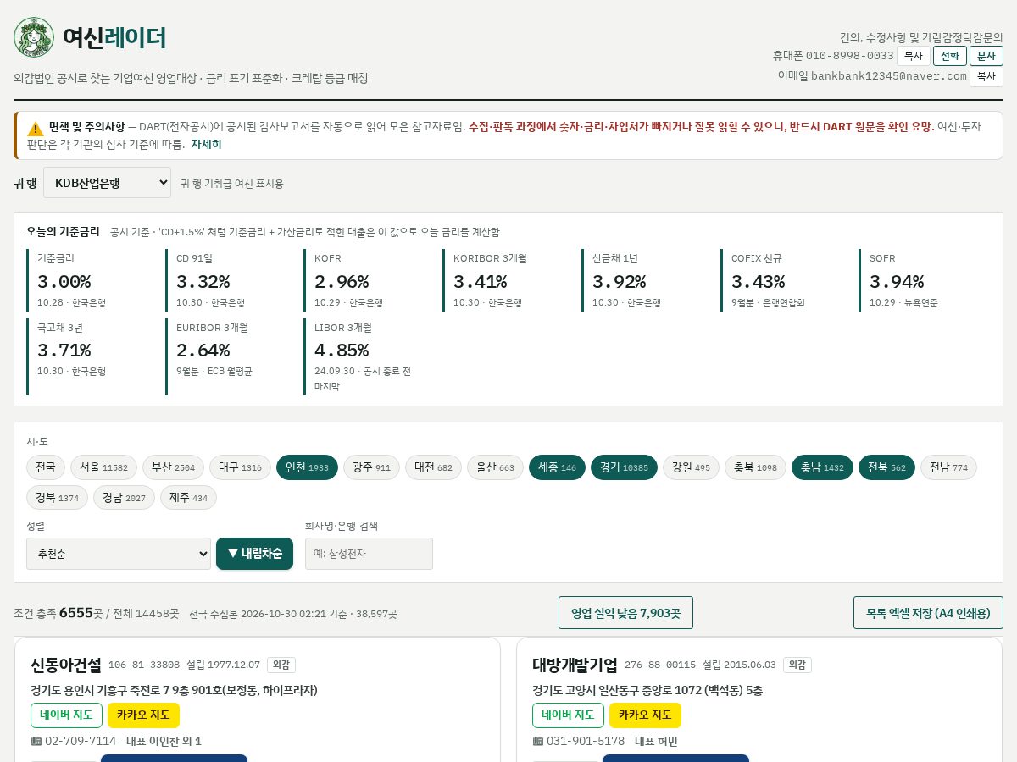Deselect the 인천 1933 region chip
Screen dimensions: 1017x762
[x=307, y=467]
